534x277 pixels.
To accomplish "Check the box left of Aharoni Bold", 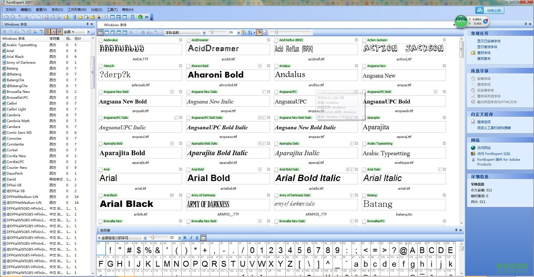I will pyautogui.click(x=188, y=66).
